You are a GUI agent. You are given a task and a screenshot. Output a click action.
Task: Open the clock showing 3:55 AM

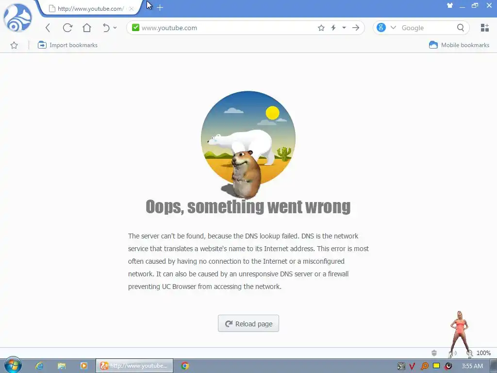coord(472,366)
